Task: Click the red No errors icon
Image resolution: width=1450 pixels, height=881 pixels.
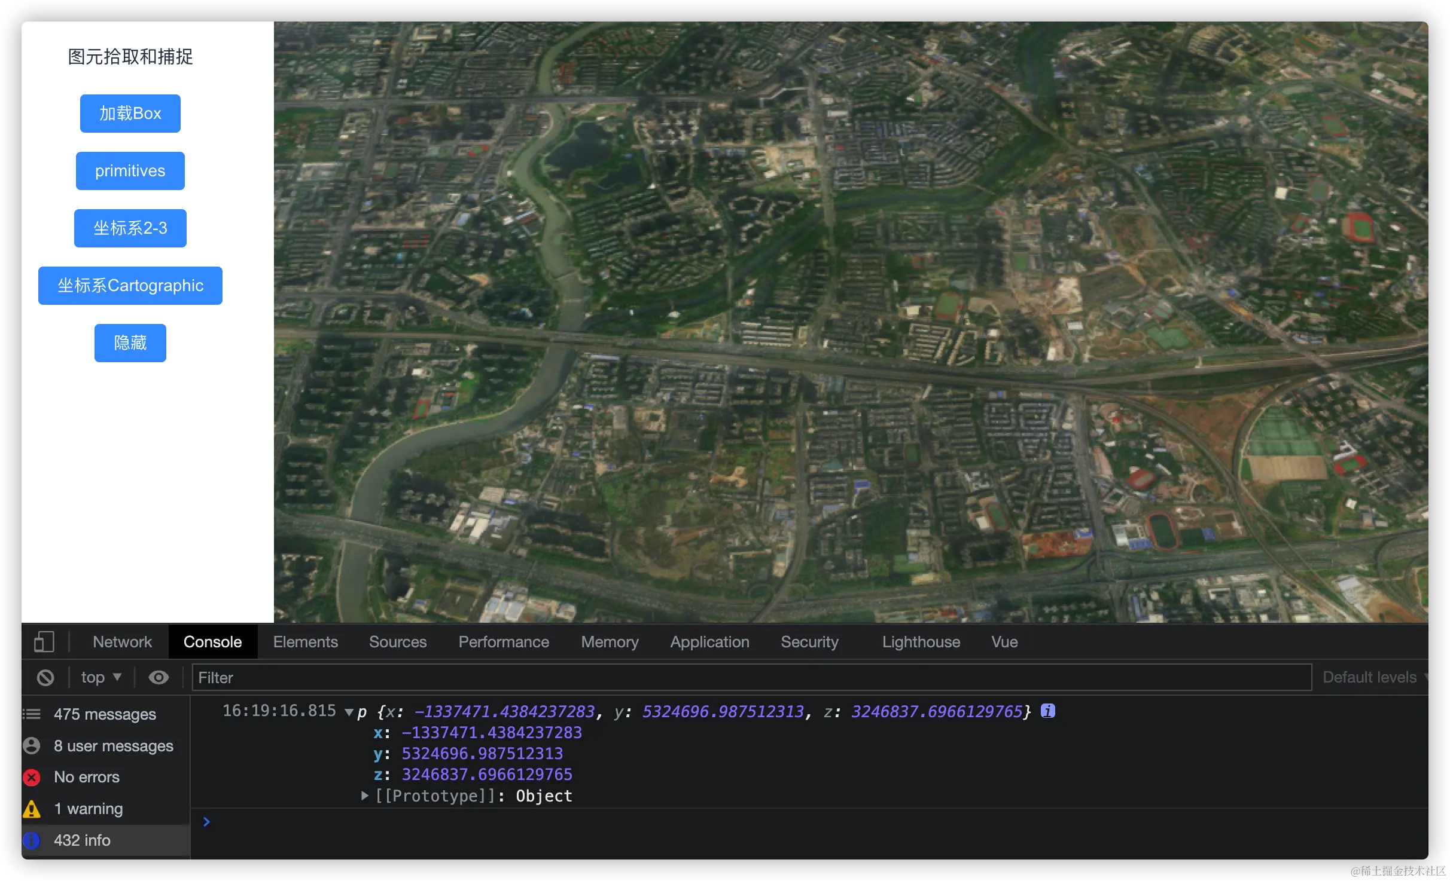Action: [x=32, y=777]
